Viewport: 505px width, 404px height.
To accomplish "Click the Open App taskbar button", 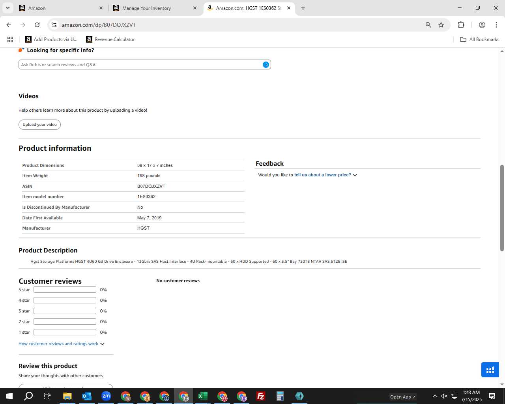I will point(402,397).
